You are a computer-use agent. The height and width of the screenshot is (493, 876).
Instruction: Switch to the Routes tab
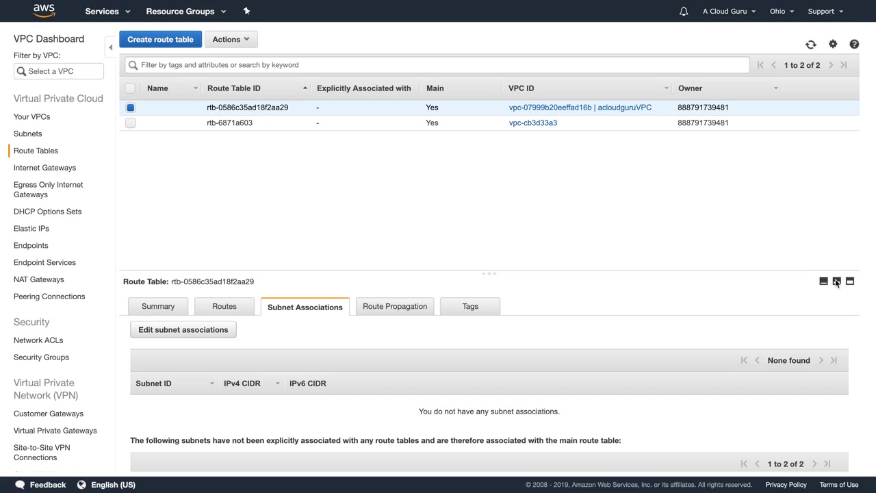point(224,307)
